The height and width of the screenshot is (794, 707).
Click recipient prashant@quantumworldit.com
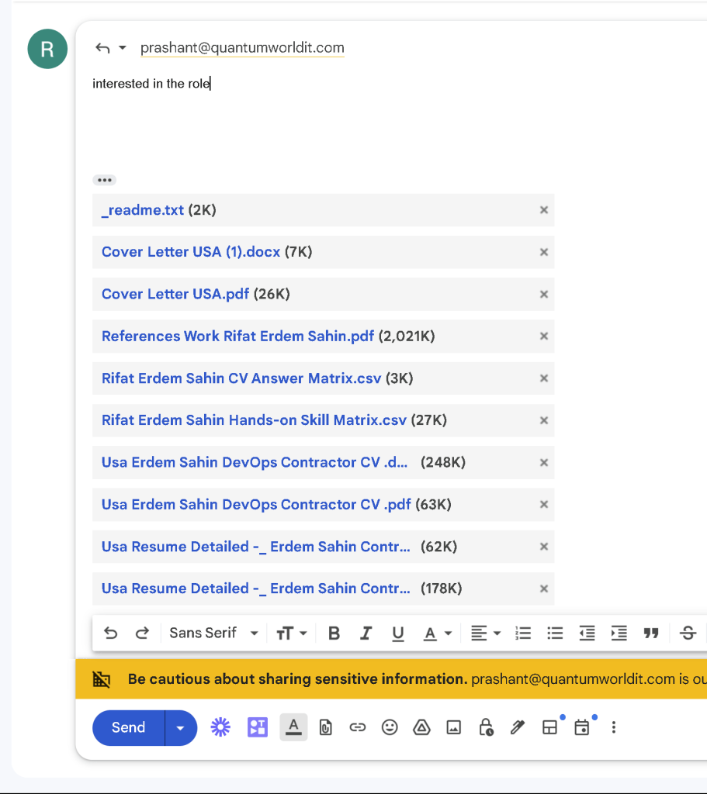click(x=242, y=47)
